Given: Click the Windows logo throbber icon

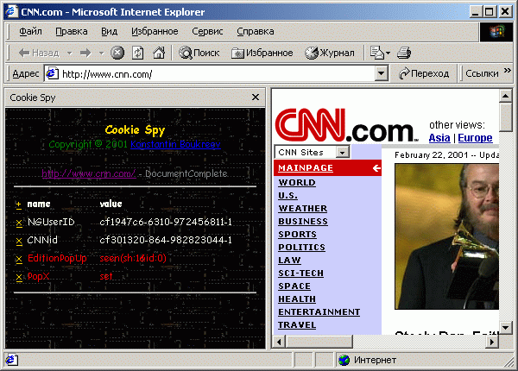Looking at the screenshot, I should (x=496, y=32).
